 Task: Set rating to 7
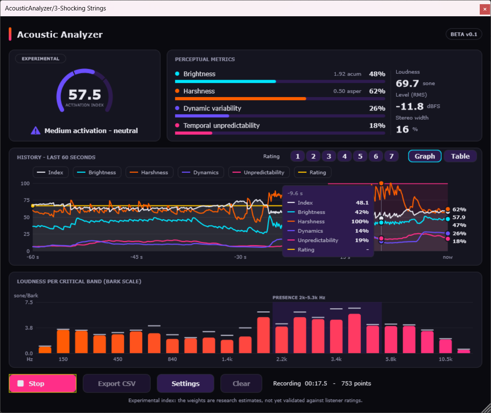(x=391, y=156)
